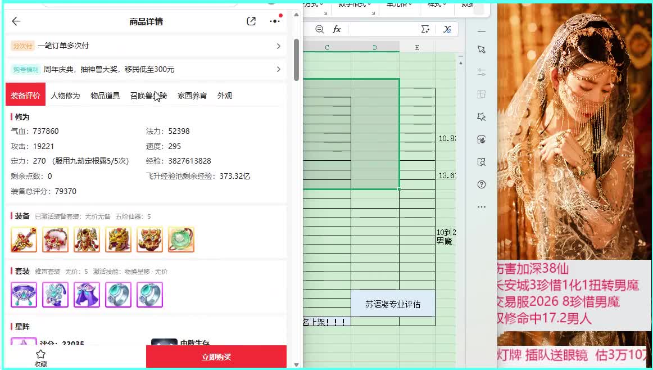The width and height of the screenshot is (653, 370).
Task: View the purple cloak set item
Action: click(x=87, y=295)
